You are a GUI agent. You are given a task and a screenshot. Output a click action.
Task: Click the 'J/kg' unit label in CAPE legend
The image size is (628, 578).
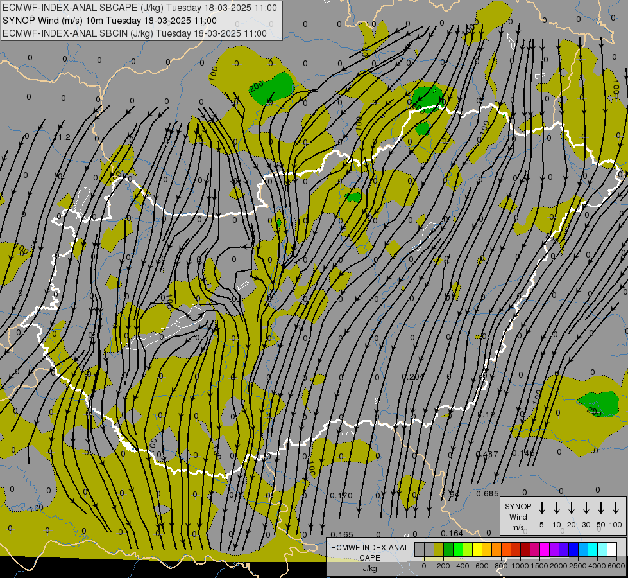369,568
